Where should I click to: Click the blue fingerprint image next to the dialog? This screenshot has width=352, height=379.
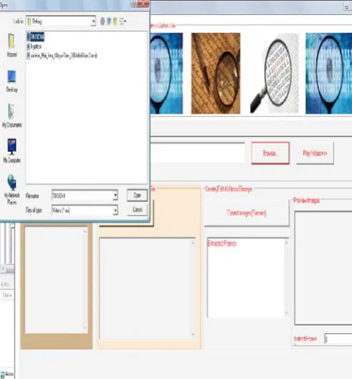[166, 74]
